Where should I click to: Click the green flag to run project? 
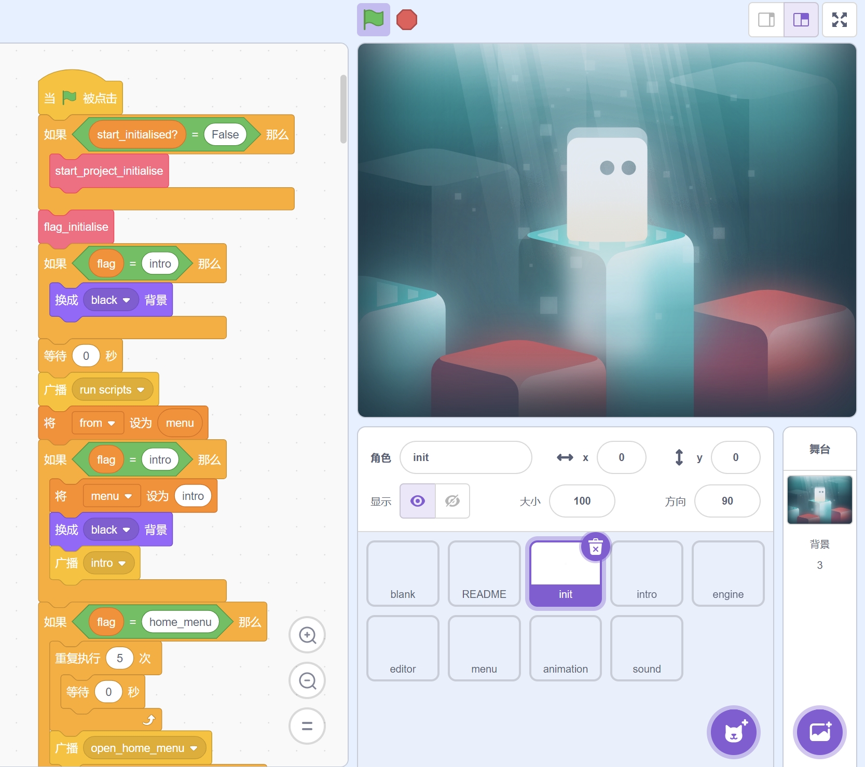(x=373, y=20)
